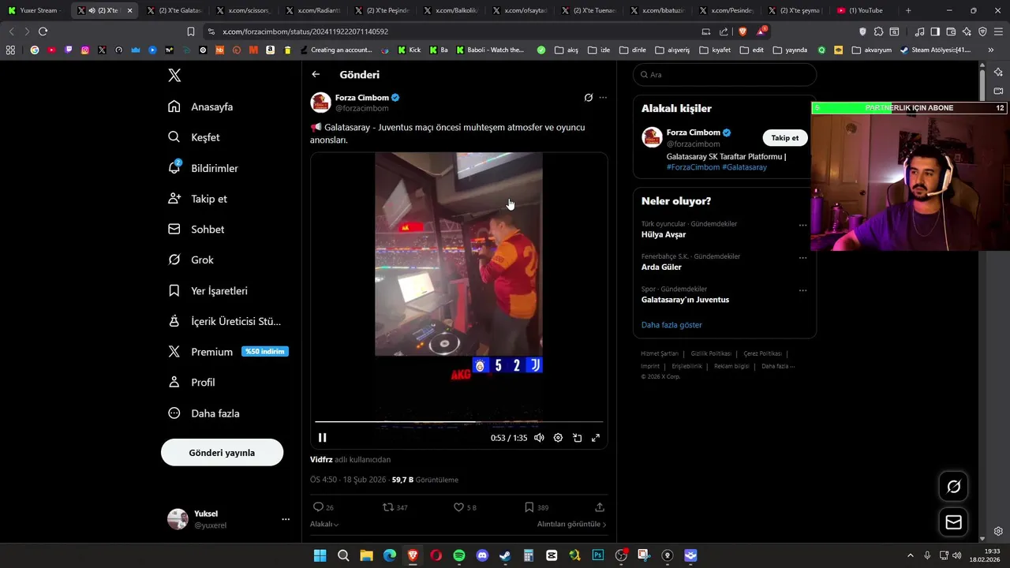Viewport: 1010px width, 568px height.
Task: Seek on the video progress bar
Action: (x=458, y=422)
